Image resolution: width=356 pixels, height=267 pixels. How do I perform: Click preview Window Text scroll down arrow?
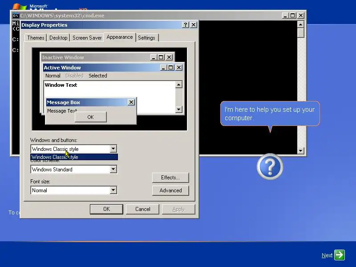click(x=179, y=109)
